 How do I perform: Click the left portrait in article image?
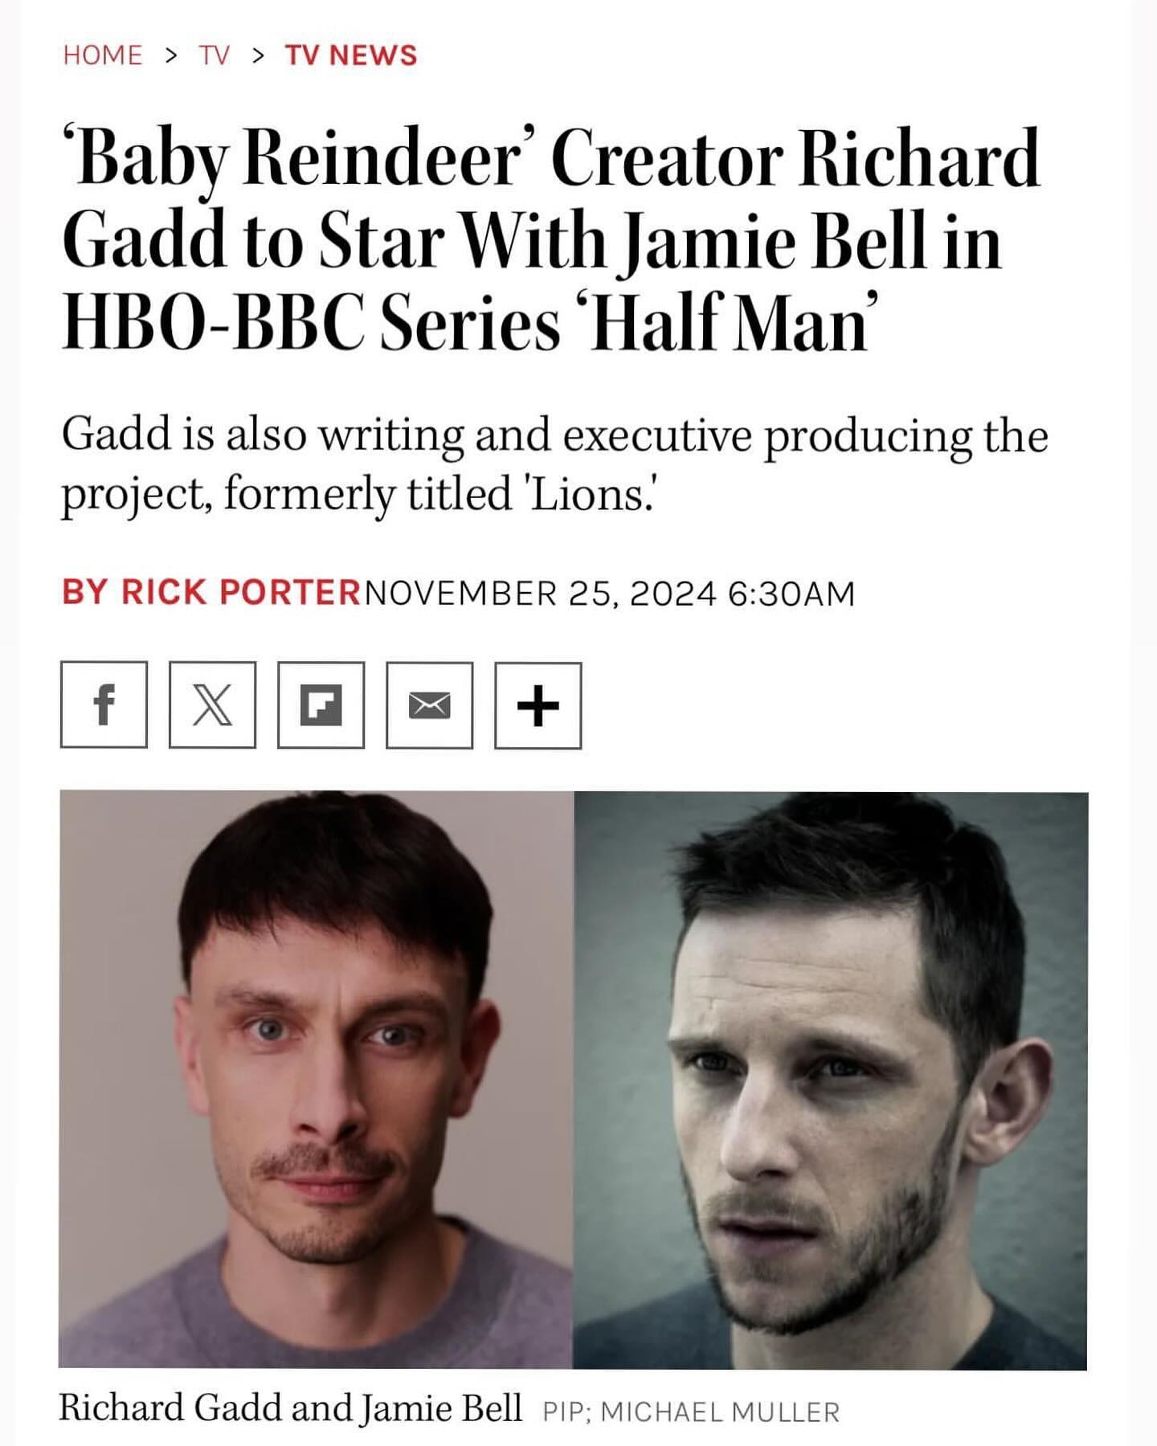[316, 1079]
